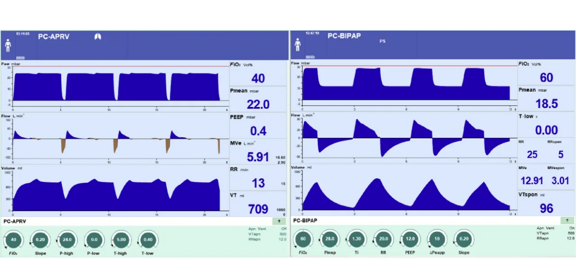Image resolution: width=576 pixels, height=274 pixels.
Task: Select the RR knob set to 20.0
Action: (x=384, y=239)
